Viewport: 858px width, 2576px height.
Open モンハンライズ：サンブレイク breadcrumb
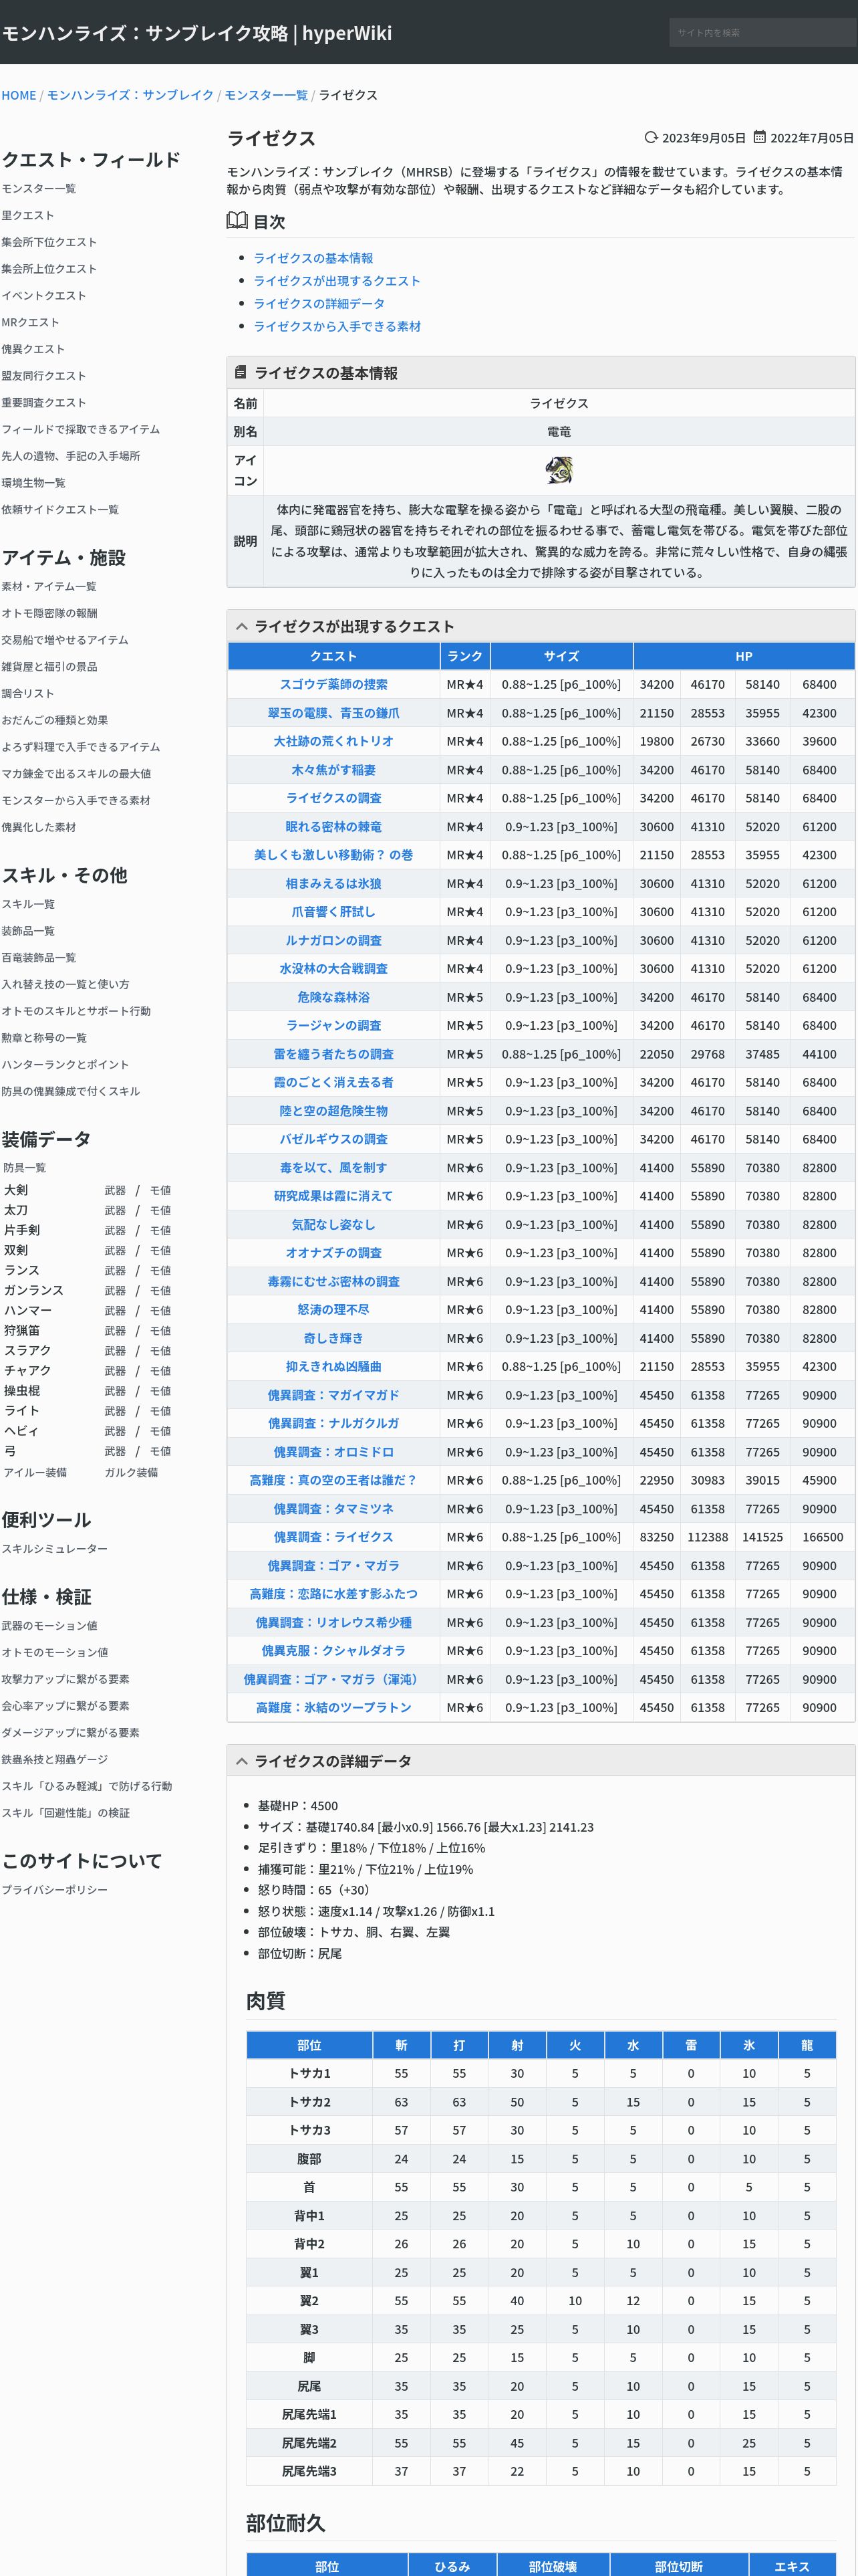[131, 95]
